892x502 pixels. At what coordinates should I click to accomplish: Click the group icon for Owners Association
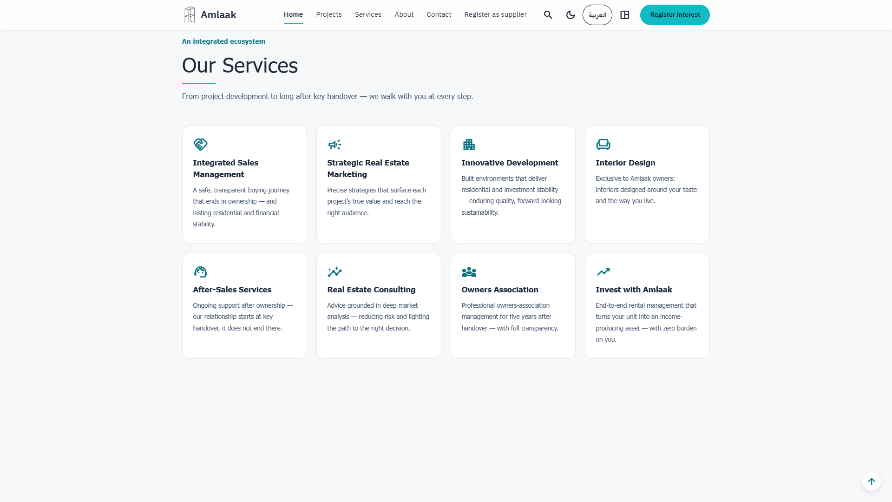(469, 271)
